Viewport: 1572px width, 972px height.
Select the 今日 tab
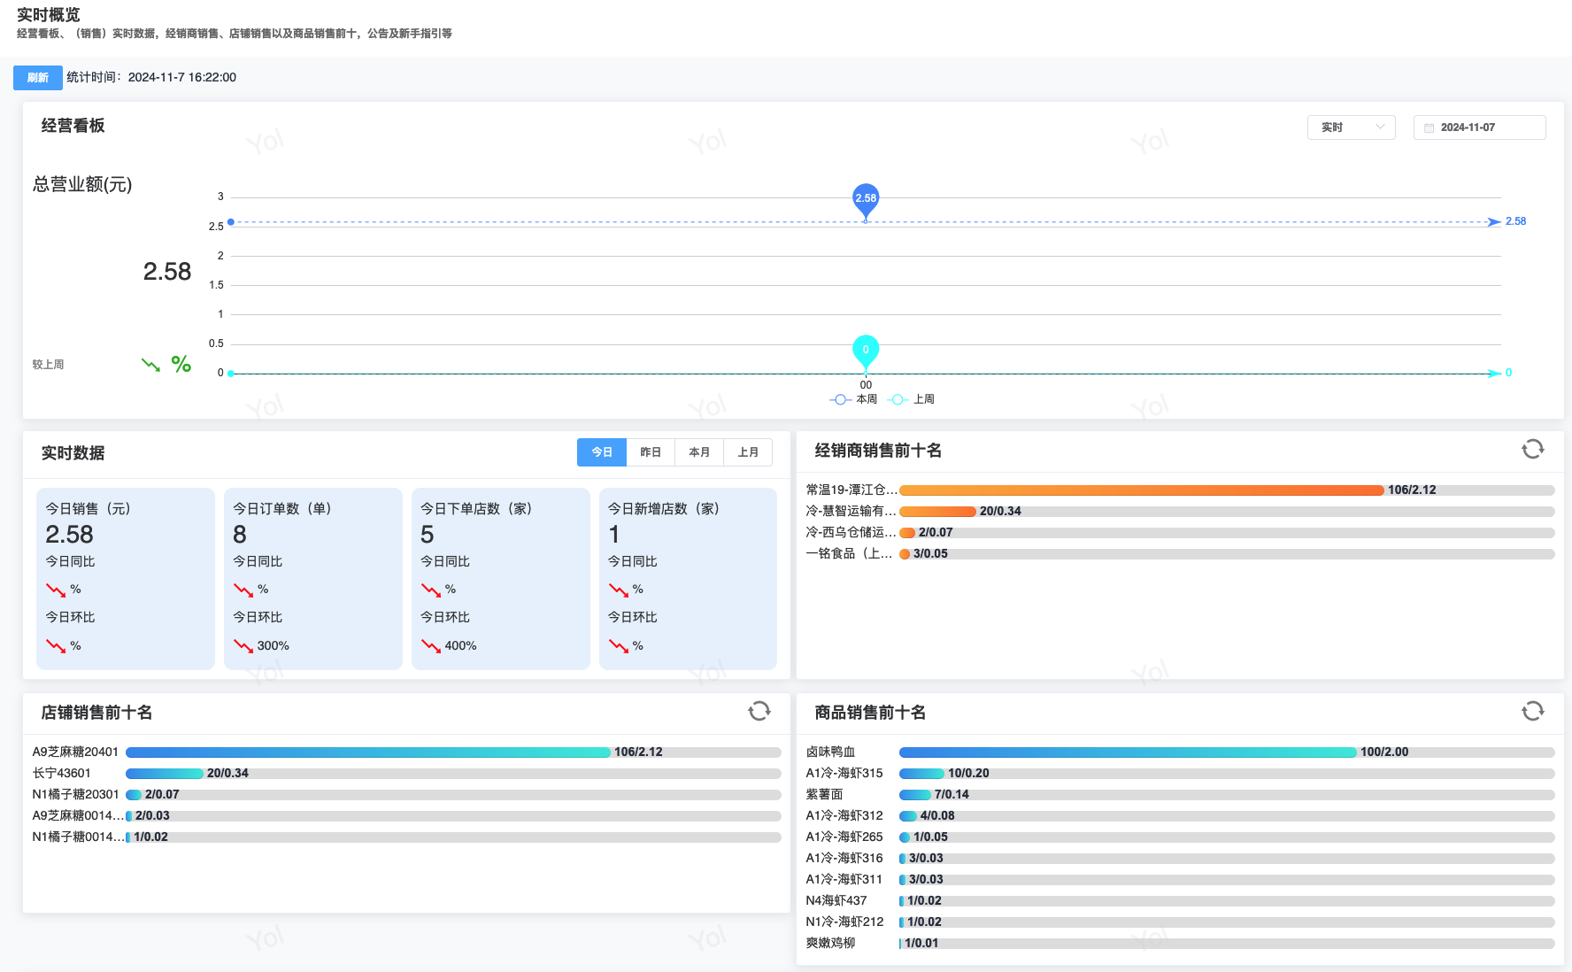(x=602, y=452)
